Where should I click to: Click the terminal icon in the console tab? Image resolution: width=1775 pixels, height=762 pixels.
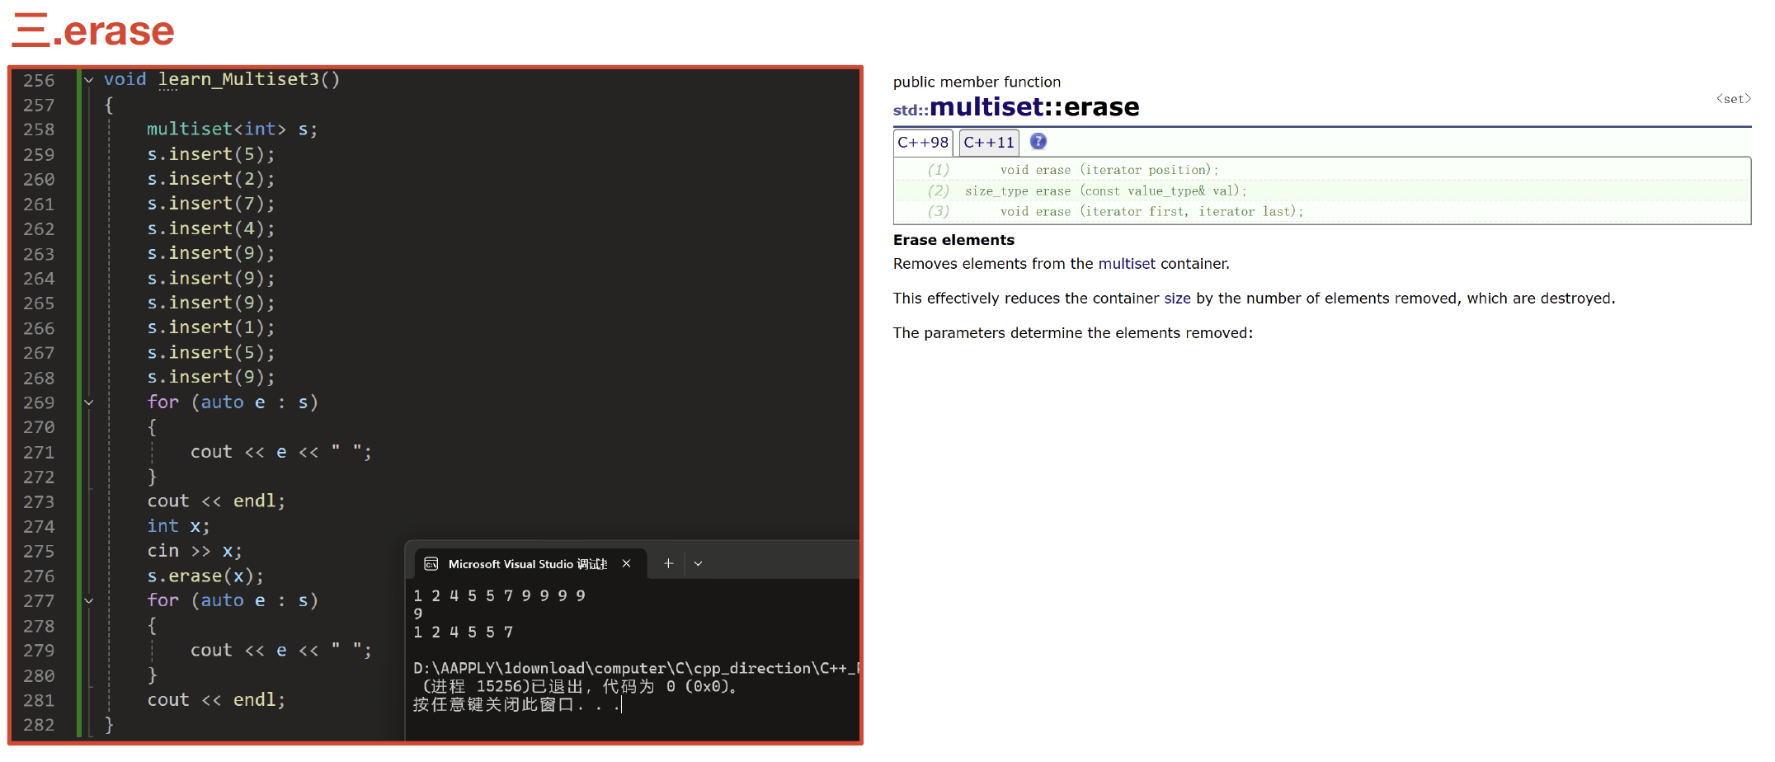(x=431, y=564)
